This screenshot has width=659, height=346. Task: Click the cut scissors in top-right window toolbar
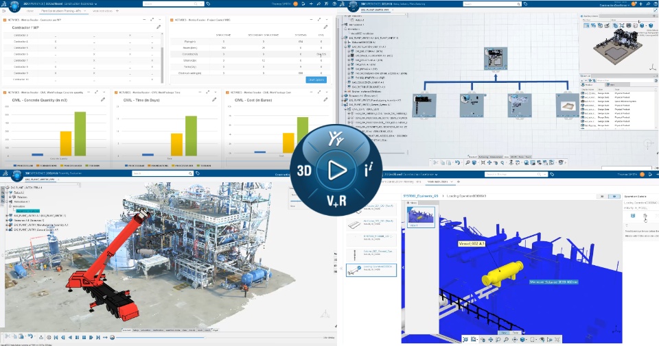[435, 163]
